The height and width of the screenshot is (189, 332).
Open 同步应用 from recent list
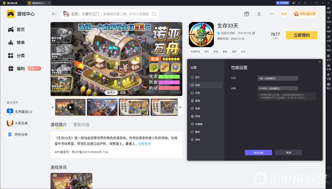click(x=17, y=134)
